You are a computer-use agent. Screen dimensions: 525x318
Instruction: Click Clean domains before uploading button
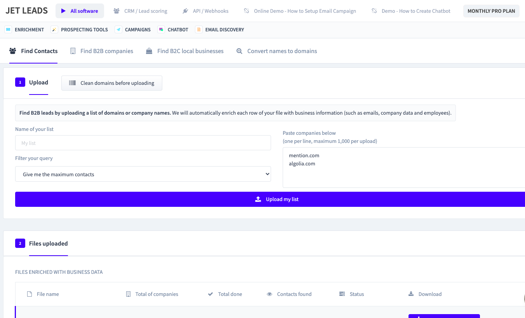pyautogui.click(x=112, y=83)
